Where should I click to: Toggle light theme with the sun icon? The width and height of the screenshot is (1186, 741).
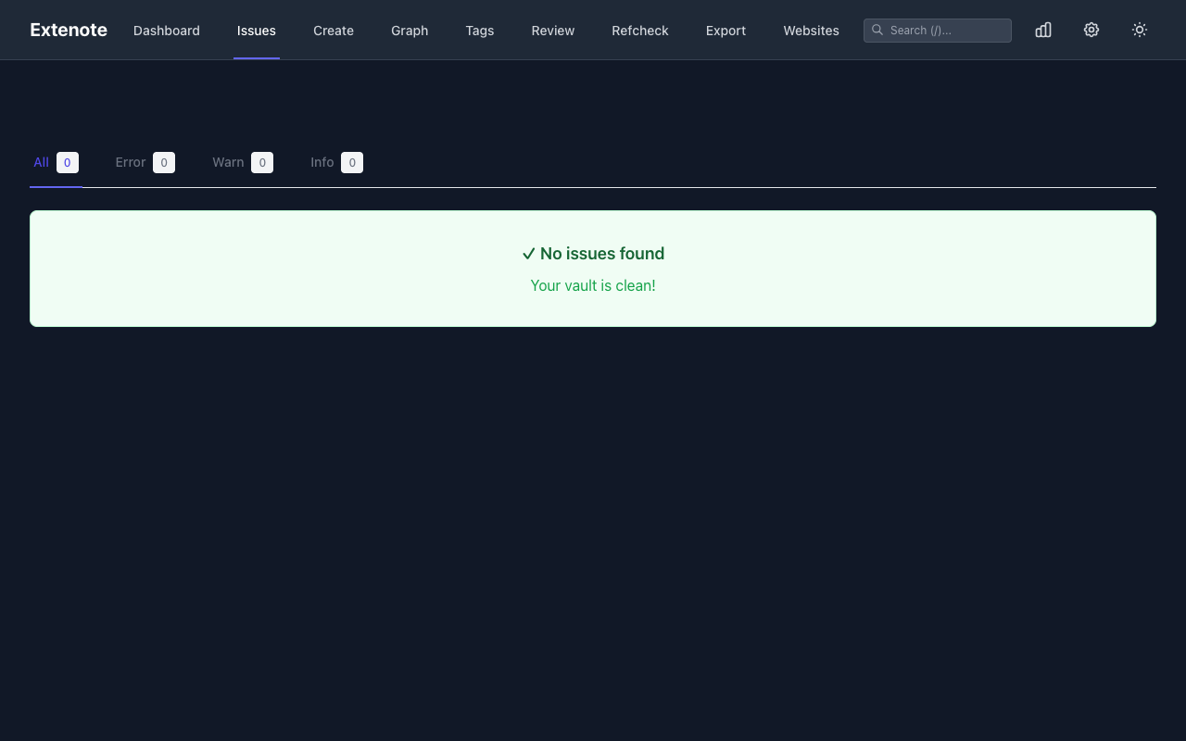(x=1140, y=30)
